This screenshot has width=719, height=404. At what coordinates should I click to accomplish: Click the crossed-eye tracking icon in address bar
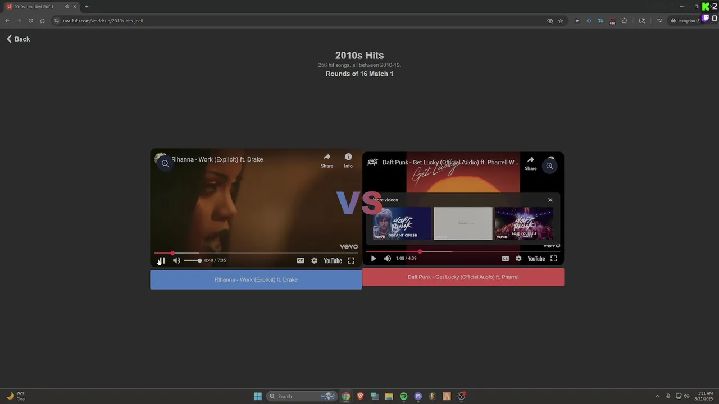click(x=550, y=21)
